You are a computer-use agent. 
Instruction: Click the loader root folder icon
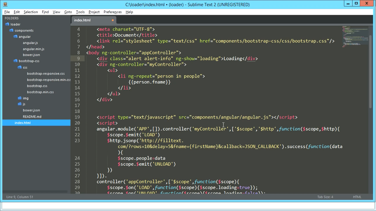click(7, 24)
